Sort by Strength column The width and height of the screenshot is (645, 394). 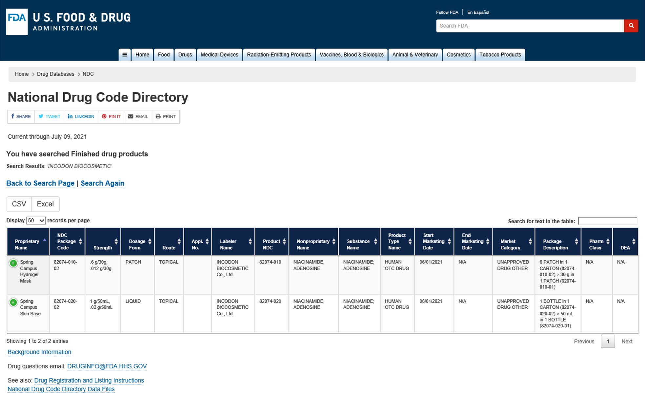pos(103,242)
